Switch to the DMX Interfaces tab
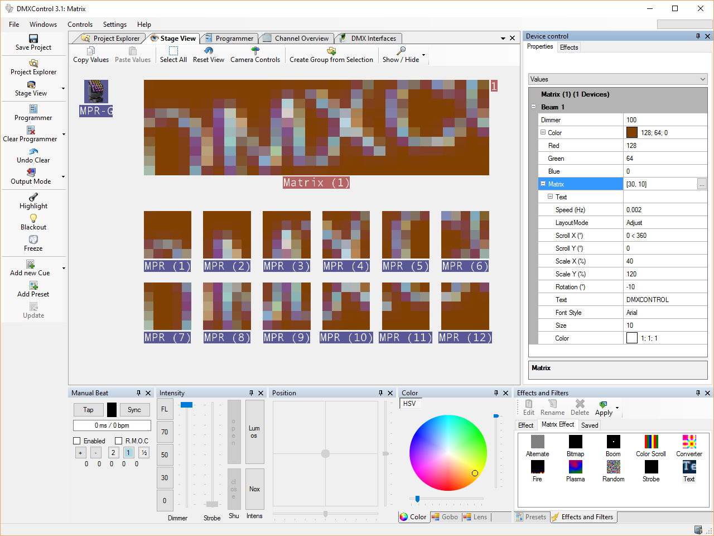The height and width of the screenshot is (536, 714). coord(369,39)
